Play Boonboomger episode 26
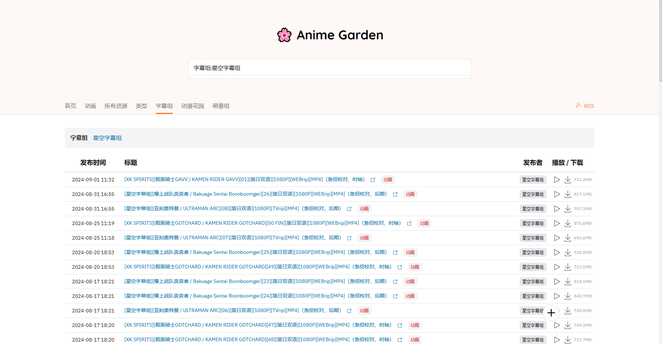 557,194
